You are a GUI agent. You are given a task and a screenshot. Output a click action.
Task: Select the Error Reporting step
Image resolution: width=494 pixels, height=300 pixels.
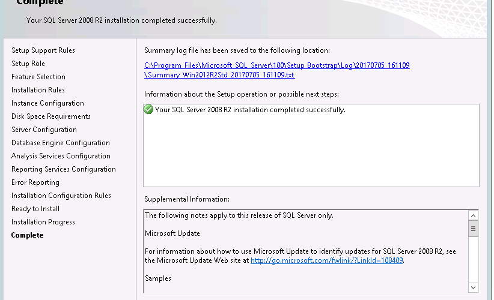pos(35,182)
